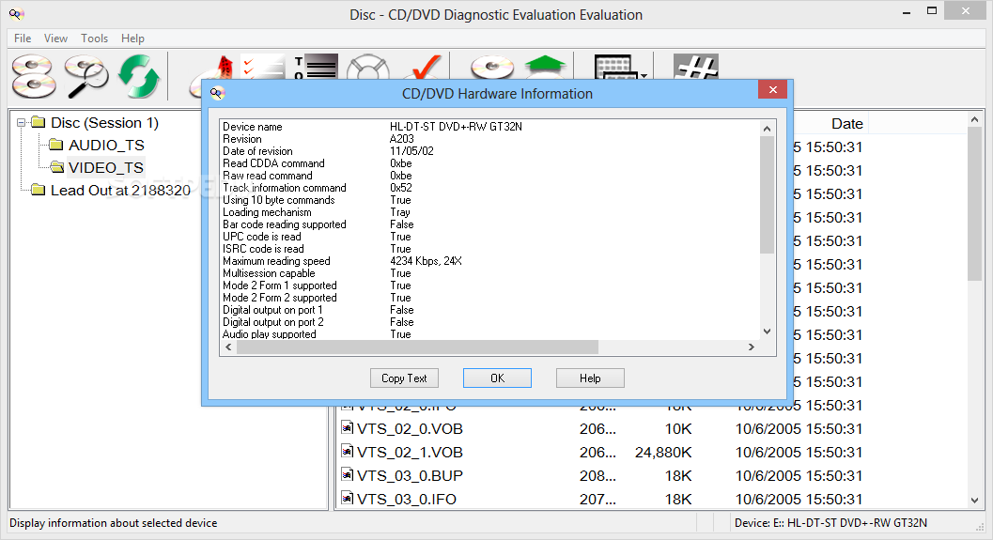
Task: Click the VTS_03_0.BUP file icon
Action: 347,475
